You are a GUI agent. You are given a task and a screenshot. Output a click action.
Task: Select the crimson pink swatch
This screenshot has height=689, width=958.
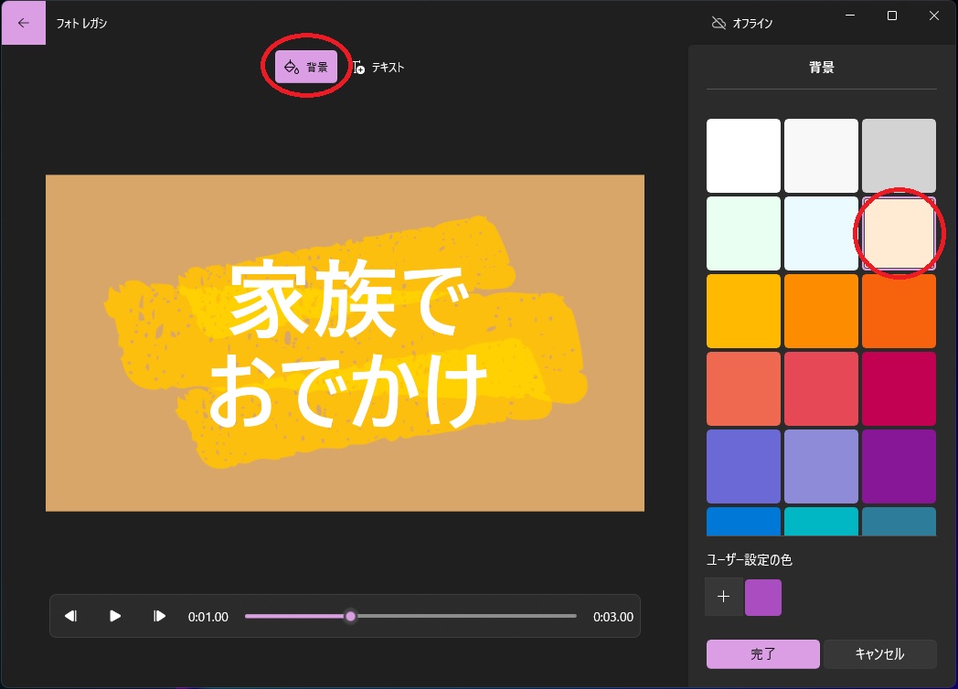(x=899, y=388)
